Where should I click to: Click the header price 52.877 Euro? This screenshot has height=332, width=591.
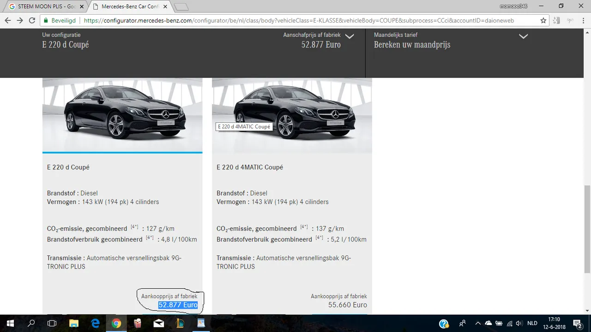321,45
